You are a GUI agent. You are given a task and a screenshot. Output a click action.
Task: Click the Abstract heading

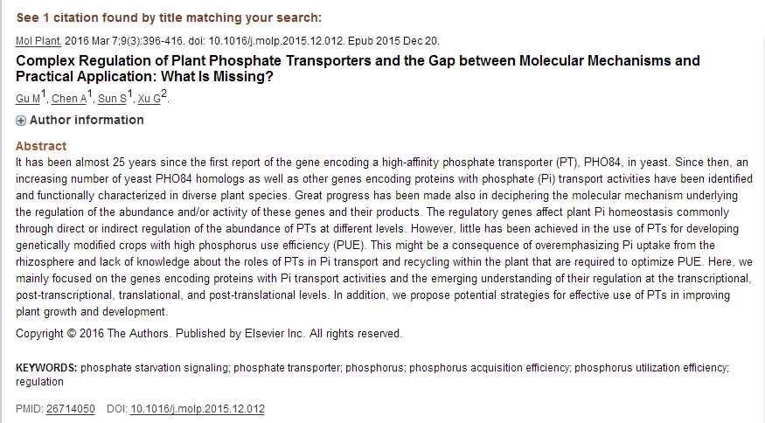[x=41, y=146]
